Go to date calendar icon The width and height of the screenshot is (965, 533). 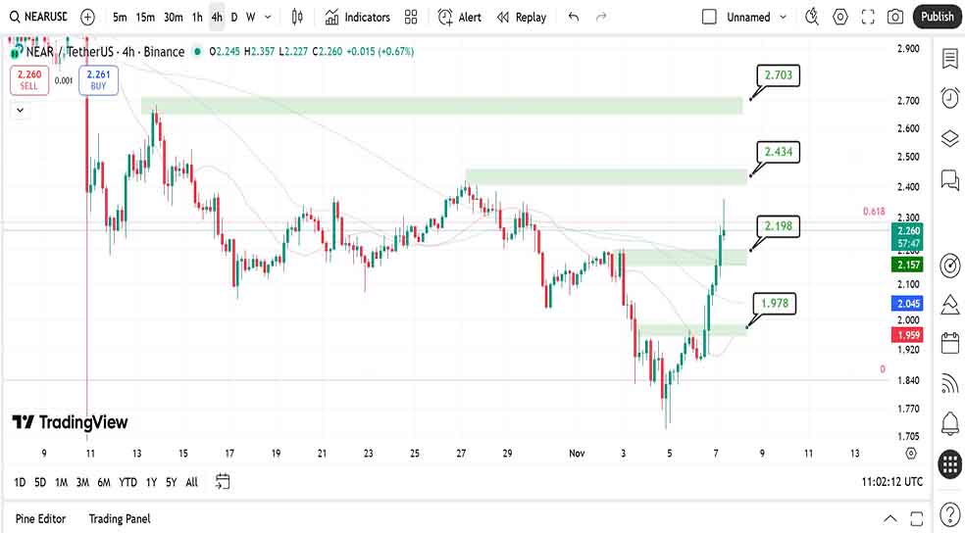coord(223,481)
